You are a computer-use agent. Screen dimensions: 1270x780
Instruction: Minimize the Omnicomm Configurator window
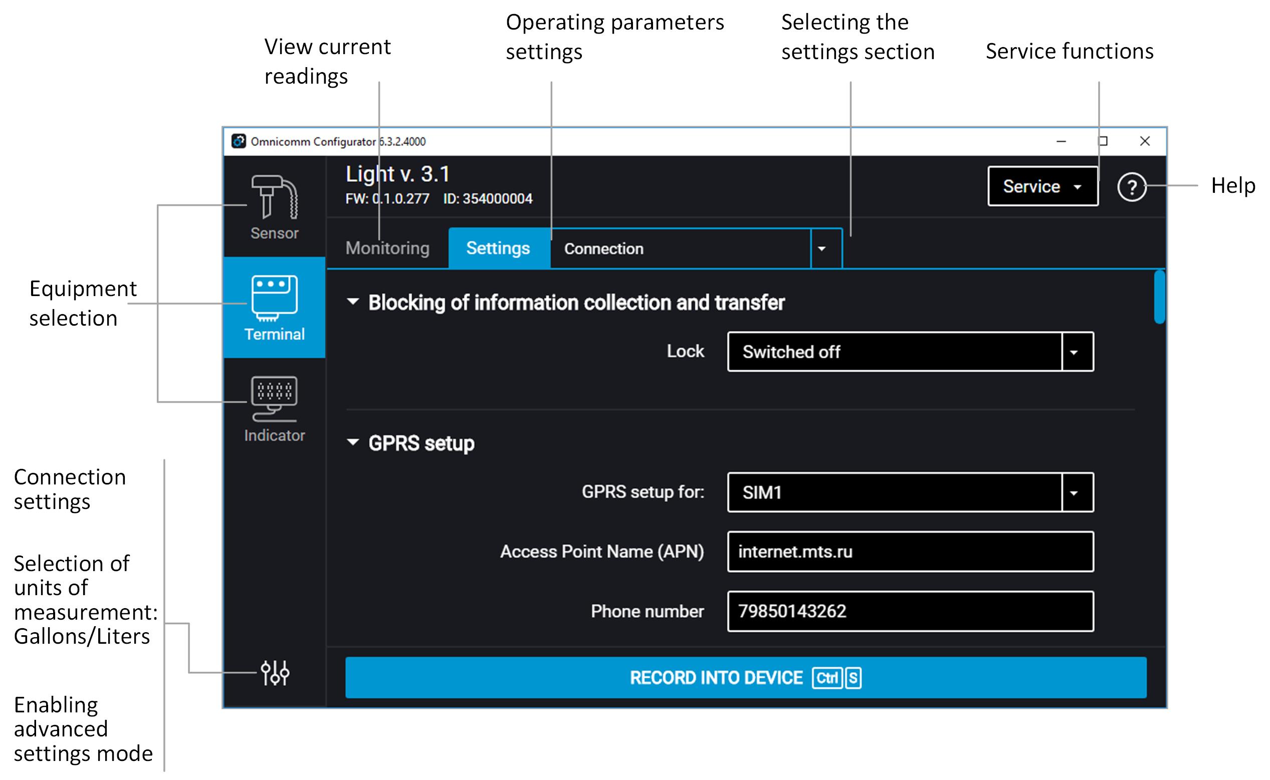click(x=1061, y=141)
